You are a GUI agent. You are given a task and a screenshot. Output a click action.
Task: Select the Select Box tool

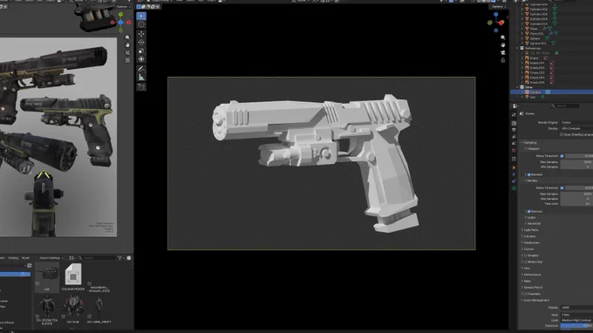point(141,16)
